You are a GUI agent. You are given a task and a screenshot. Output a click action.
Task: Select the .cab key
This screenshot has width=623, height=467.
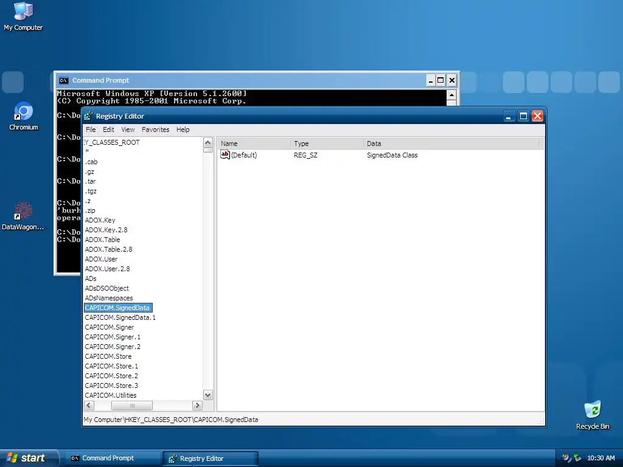point(91,162)
